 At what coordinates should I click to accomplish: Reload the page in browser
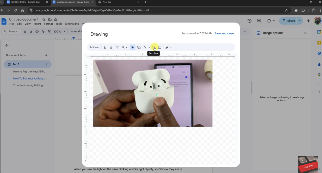15,10
